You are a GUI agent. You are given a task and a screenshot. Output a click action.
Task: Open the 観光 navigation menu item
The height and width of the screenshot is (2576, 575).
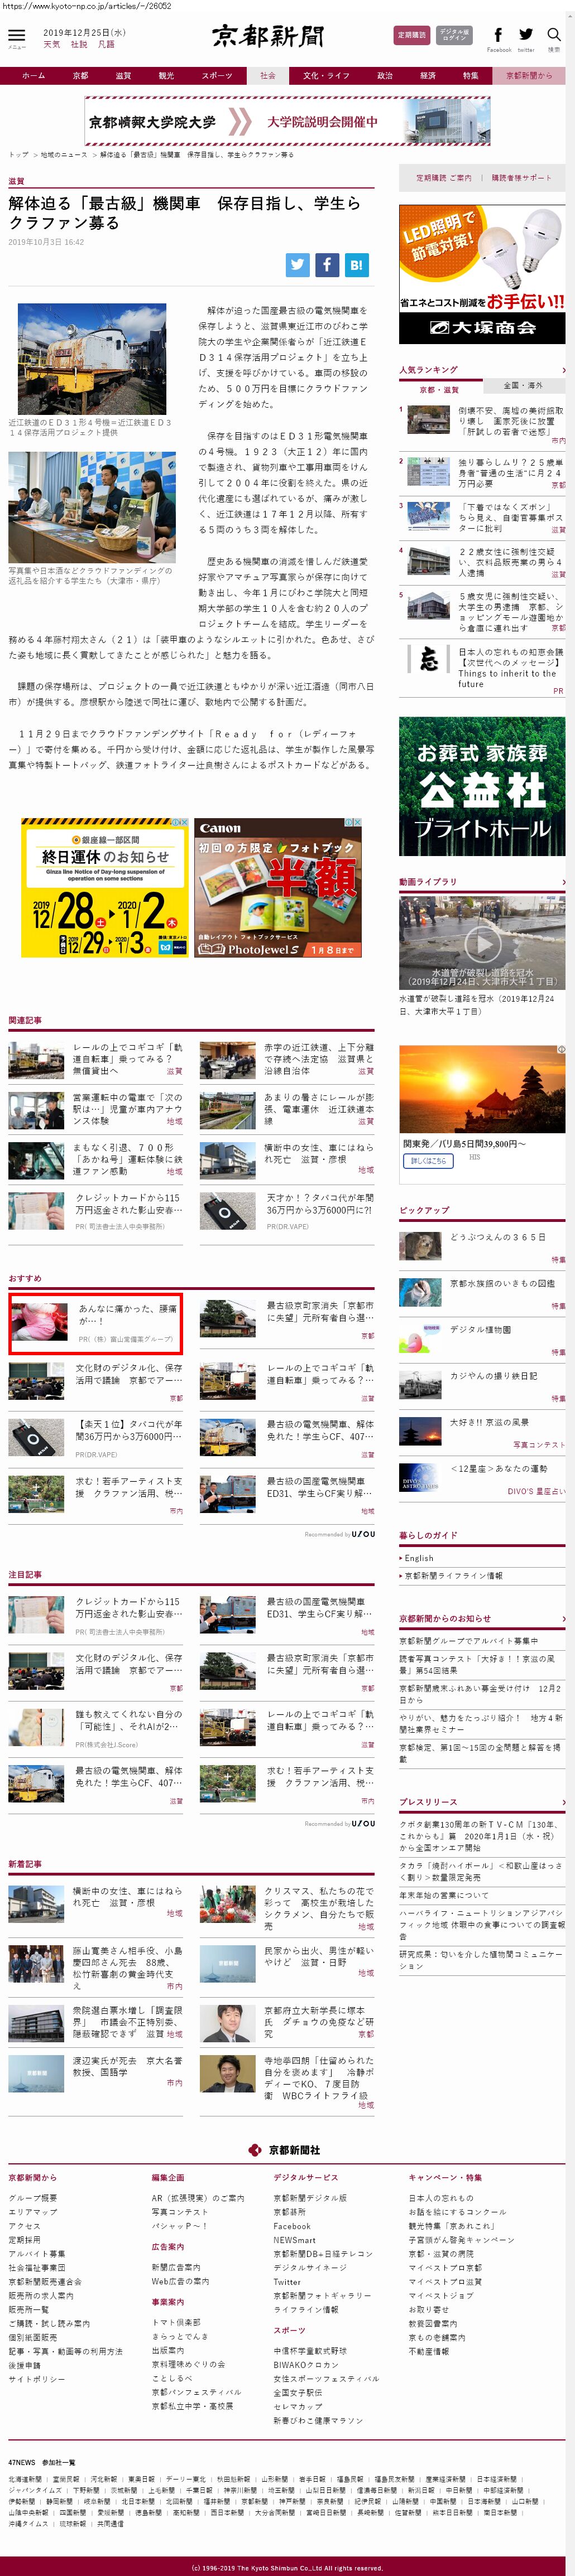coord(166,75)
